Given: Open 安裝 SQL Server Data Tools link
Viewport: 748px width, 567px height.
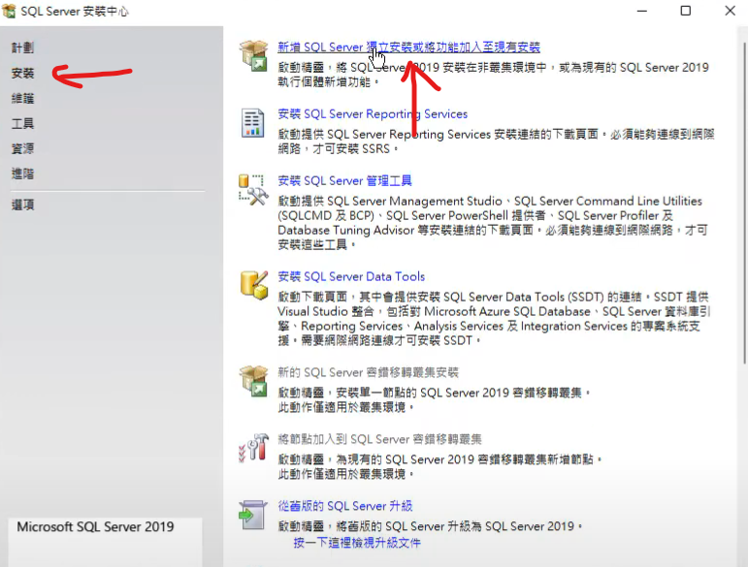Looking at the screenshot, I should point(351,276).
